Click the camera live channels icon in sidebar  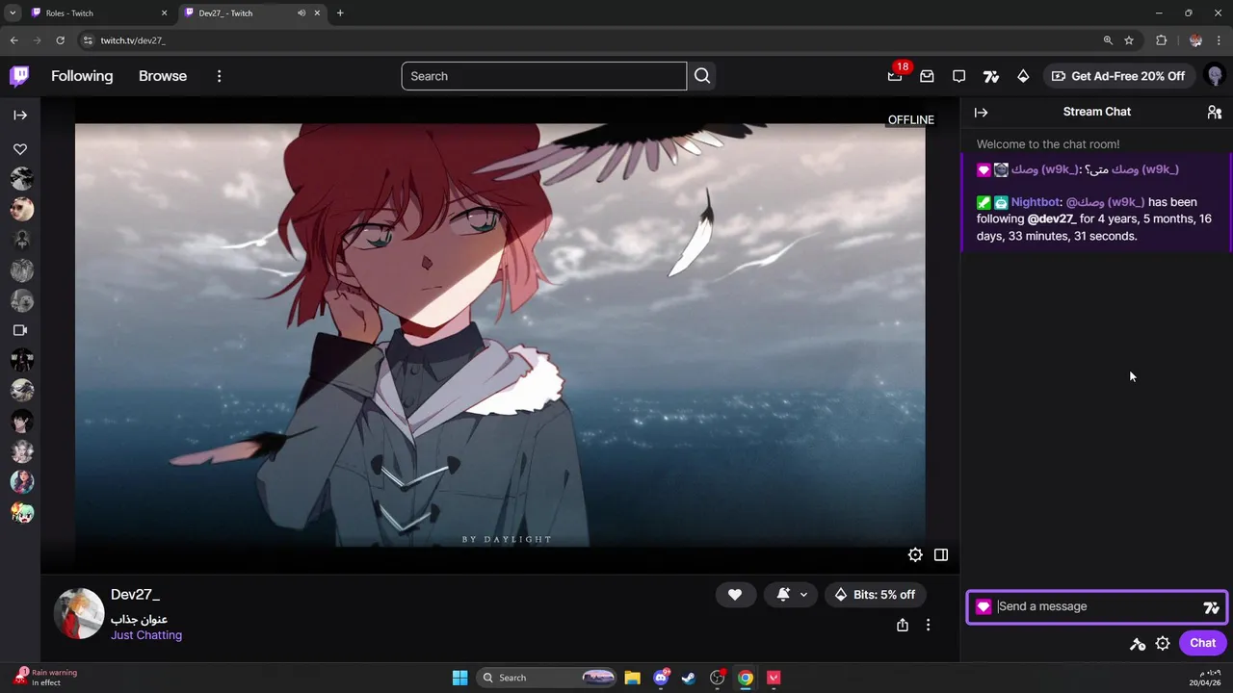click(x=20, y=330)
